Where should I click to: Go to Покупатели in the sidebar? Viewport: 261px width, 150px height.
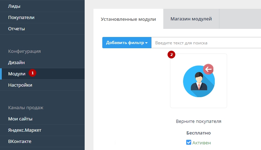[x=21, y=17]
